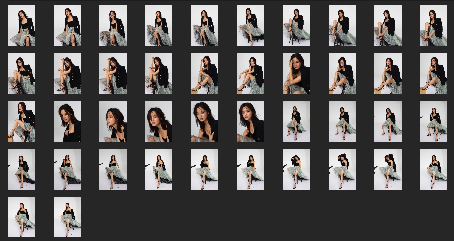The image size is (454, 241).
Task: Pick the fourth thumbnail in the second row
Action: coord(159,73)
